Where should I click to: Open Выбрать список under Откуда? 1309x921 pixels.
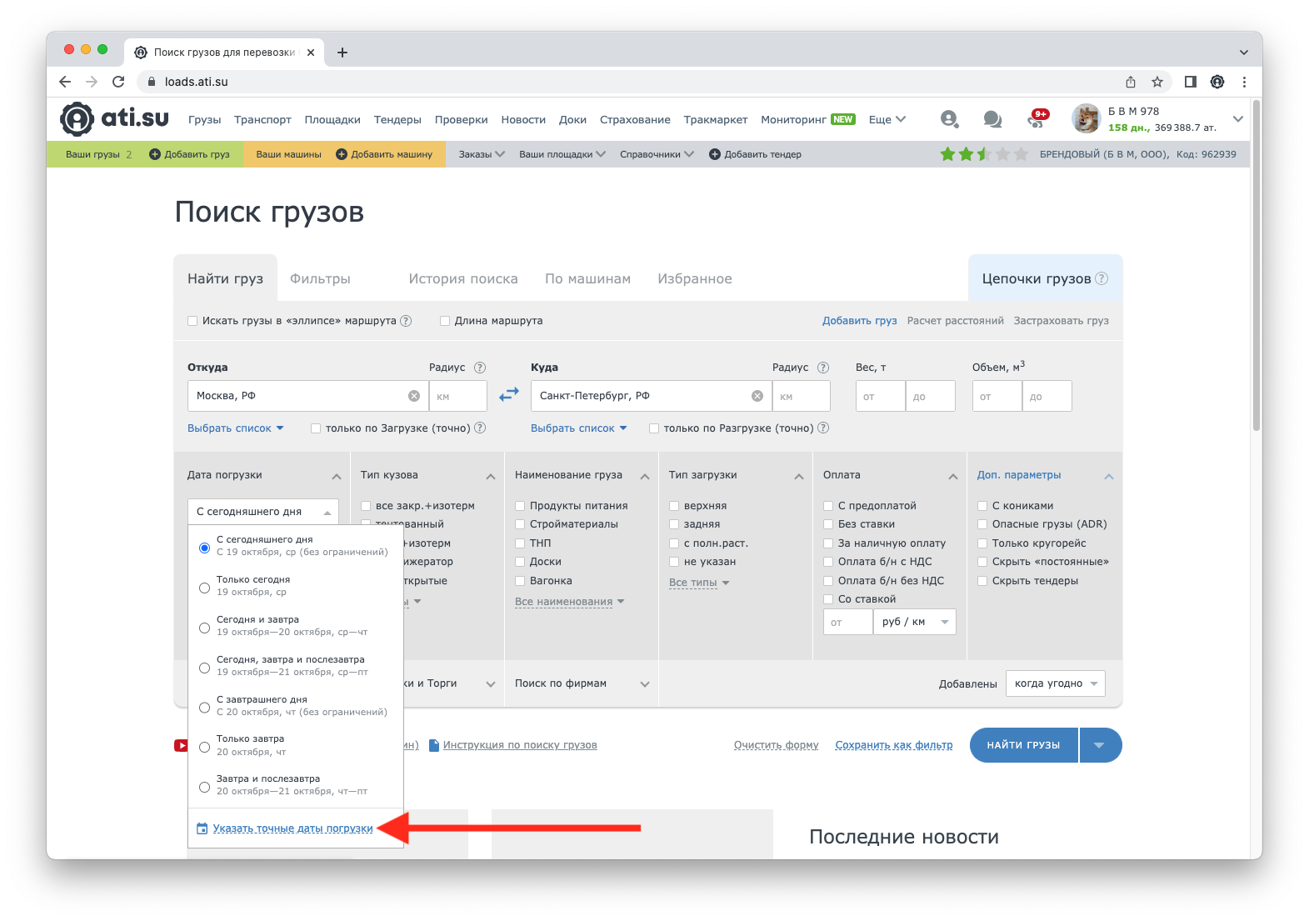coord(236,428)
